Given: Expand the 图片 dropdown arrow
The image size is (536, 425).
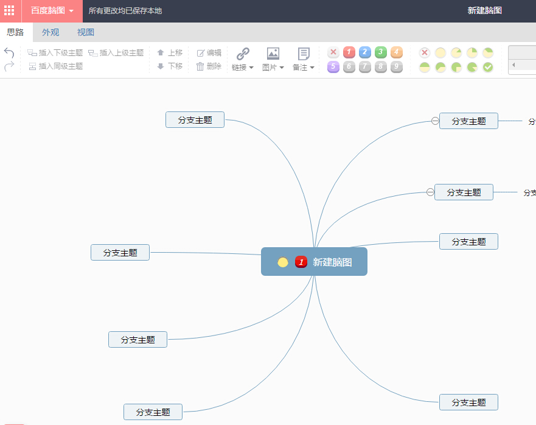Looking at the screenshot, I should (281, 67).
